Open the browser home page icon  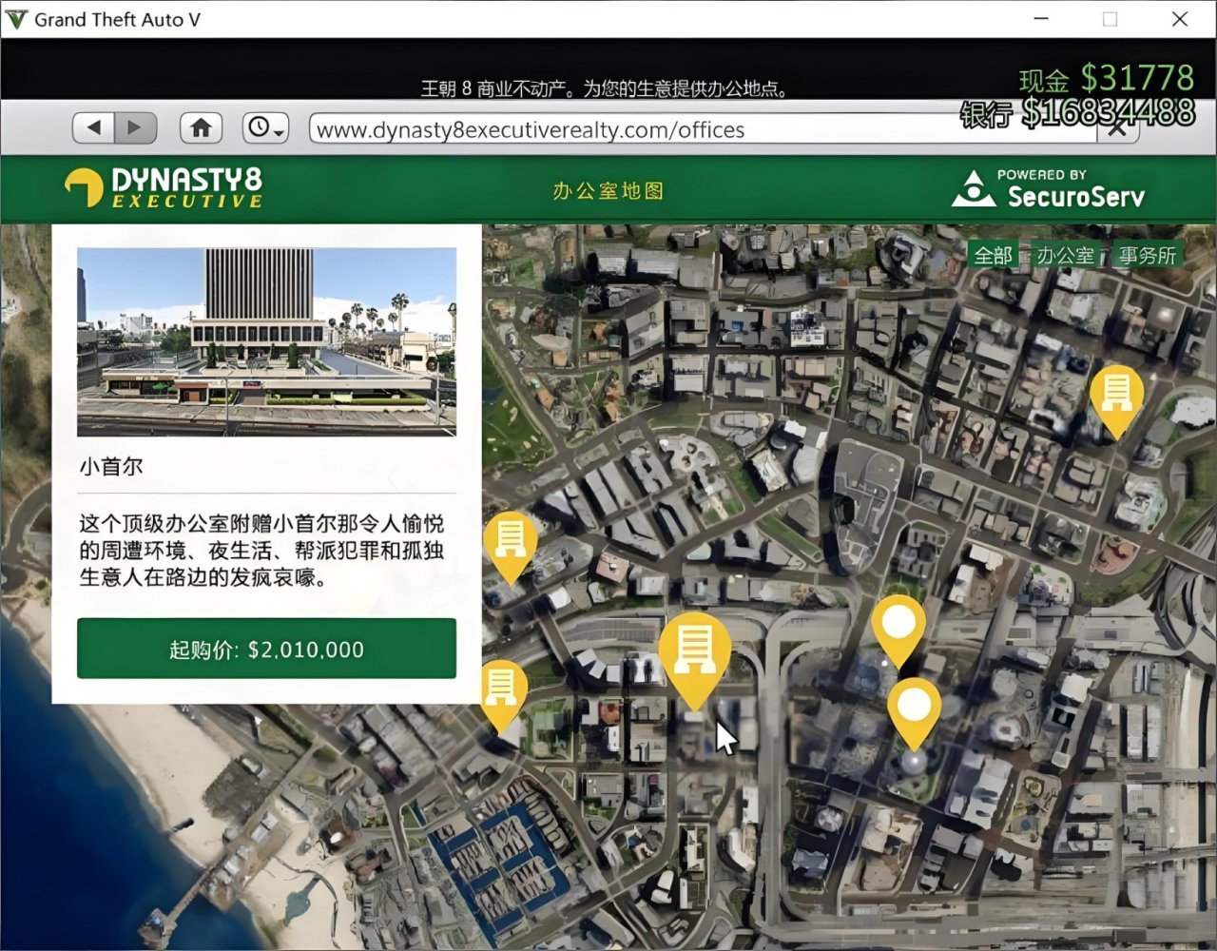(201, 127)
